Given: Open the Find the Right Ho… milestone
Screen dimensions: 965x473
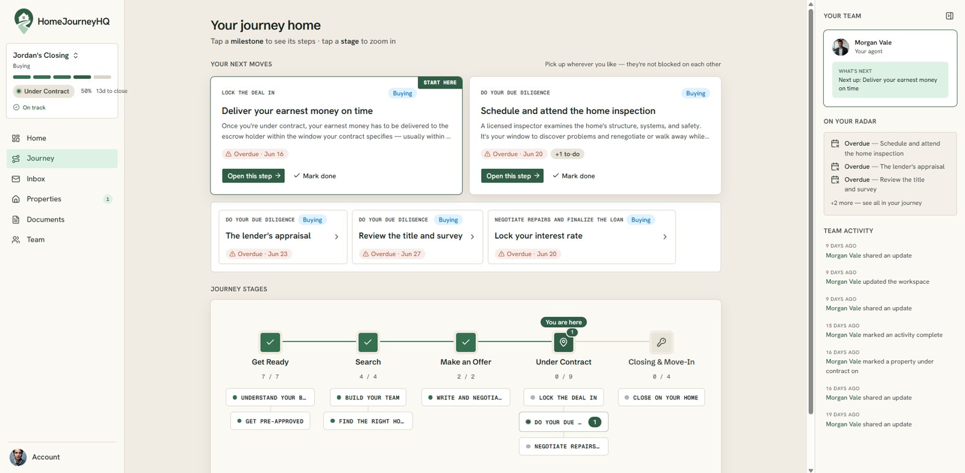Looking at the screenshot, I should (368, 421).
